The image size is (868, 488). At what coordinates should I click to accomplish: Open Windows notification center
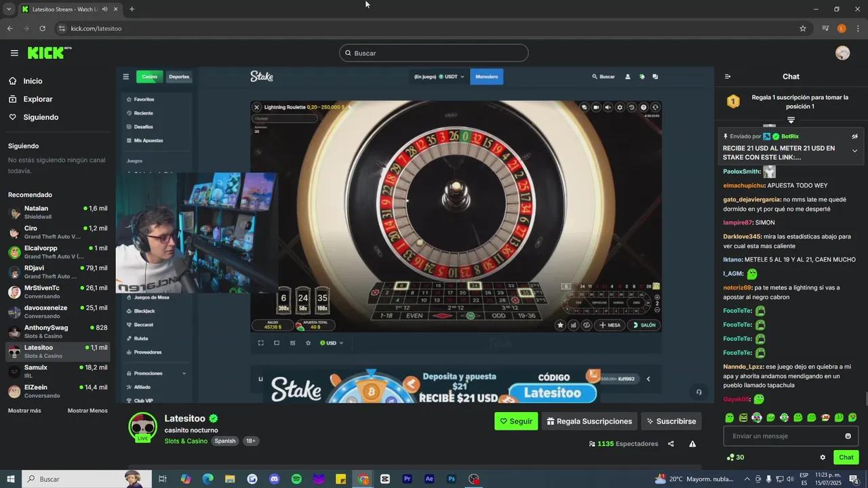click(854, 479)
